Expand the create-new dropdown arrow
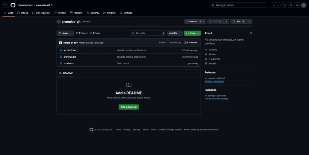 278,5
